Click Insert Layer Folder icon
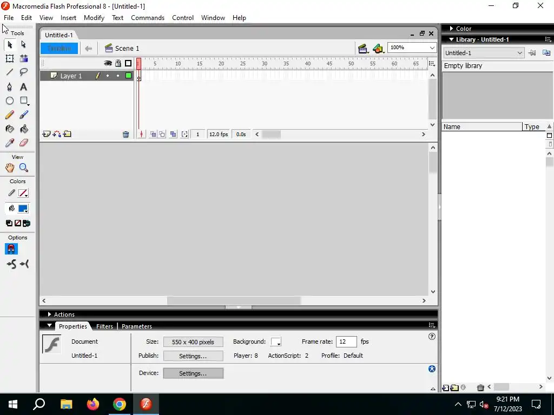The height and width of the screenshot is (415, 554). click(67, 134)
